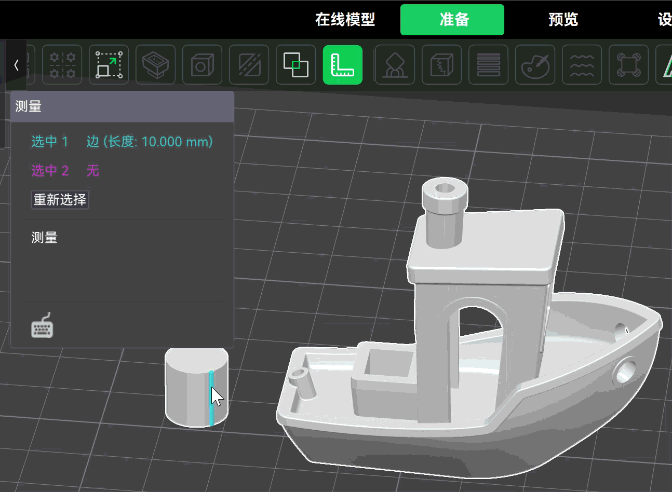Switch to the 预览 tab

(563, 20)
